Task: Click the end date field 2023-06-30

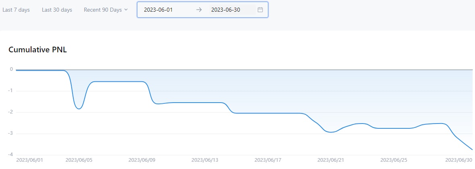Action: 226,10
